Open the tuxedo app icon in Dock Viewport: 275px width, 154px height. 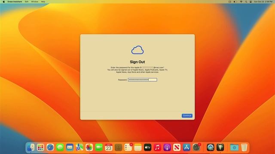point(220,147)
